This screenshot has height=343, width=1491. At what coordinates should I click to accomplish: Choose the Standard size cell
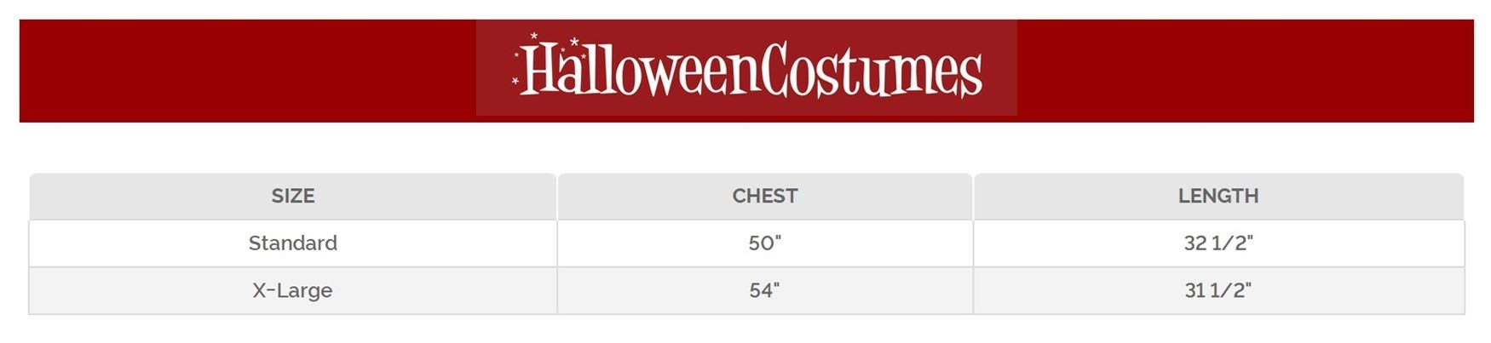click(293, 243)
